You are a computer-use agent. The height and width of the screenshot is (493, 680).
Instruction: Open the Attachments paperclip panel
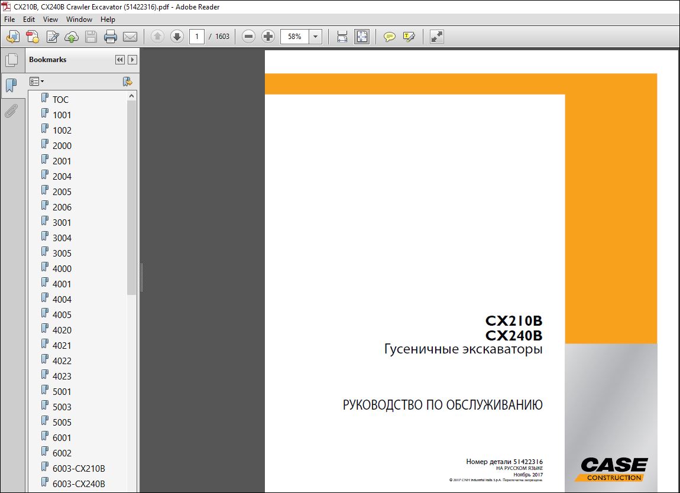pyautogui.click(x=12, y=111)
